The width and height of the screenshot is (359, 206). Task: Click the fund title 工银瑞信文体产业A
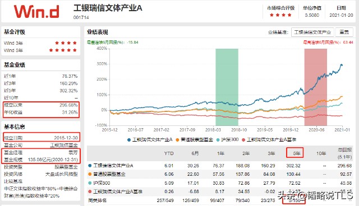click(108, 8)
